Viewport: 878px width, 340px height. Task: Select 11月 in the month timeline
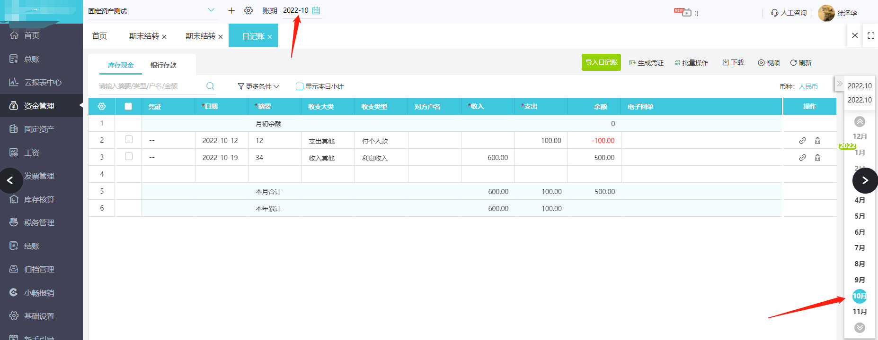860,312
